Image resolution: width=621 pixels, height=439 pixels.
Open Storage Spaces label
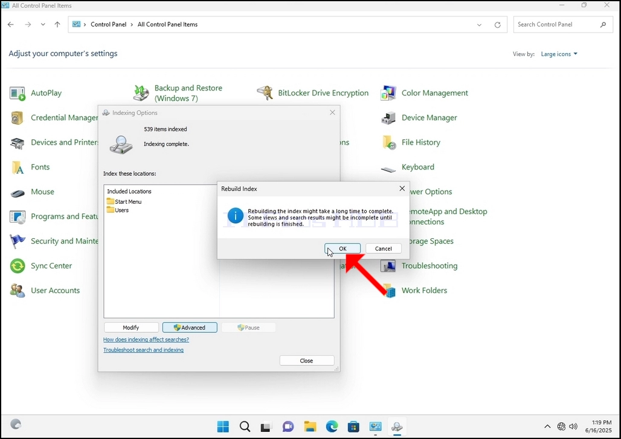click(431, 241)
